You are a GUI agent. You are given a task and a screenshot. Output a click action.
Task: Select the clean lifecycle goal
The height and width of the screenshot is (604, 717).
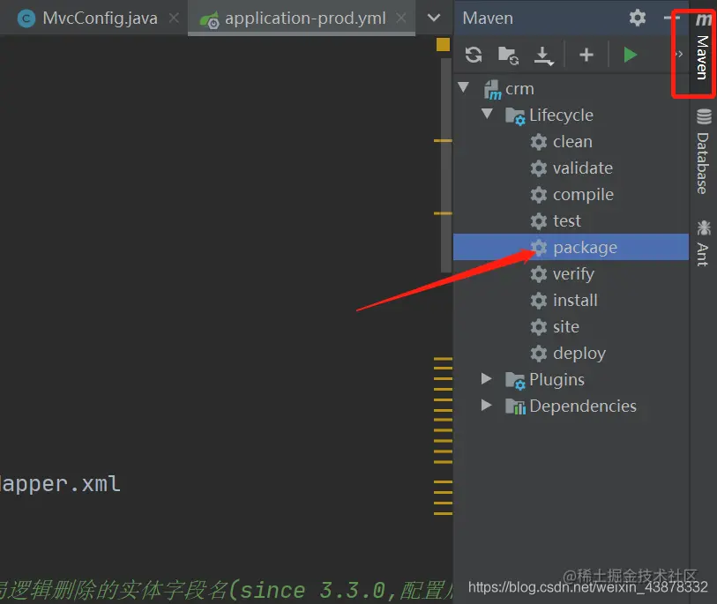(572, 142)
